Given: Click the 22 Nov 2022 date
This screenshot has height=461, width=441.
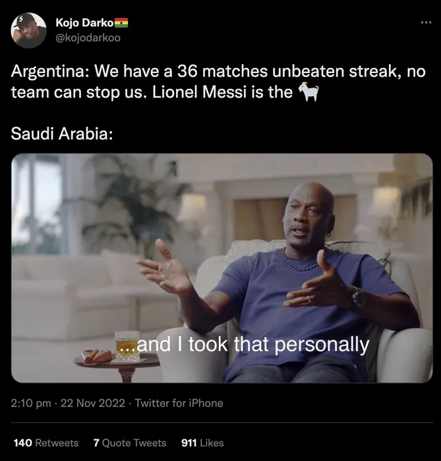Looking at the screenshot, I should [93, 403].
